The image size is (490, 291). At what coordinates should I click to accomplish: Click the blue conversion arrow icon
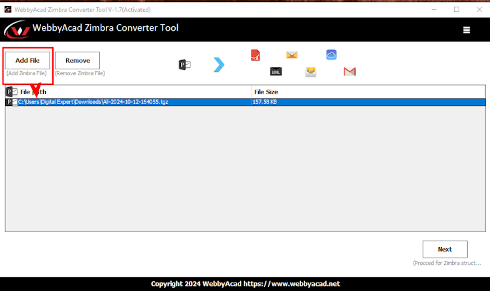[x=219, y=65]
